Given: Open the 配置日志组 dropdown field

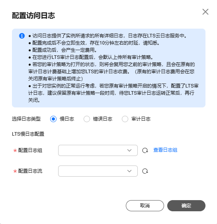Looking at the screenshot, I should coord(98,150).
